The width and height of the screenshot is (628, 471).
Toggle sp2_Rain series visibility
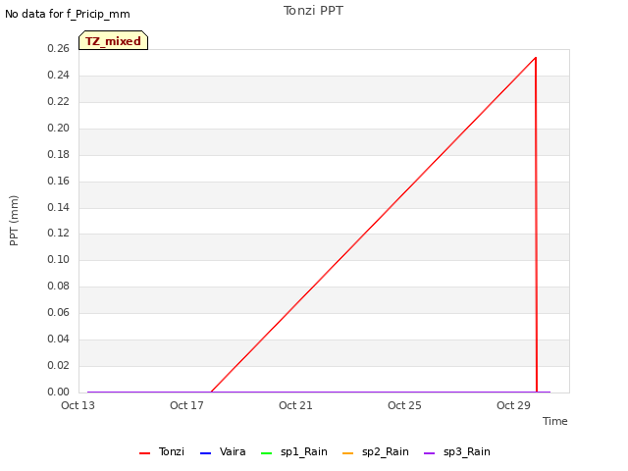(376, 451)
